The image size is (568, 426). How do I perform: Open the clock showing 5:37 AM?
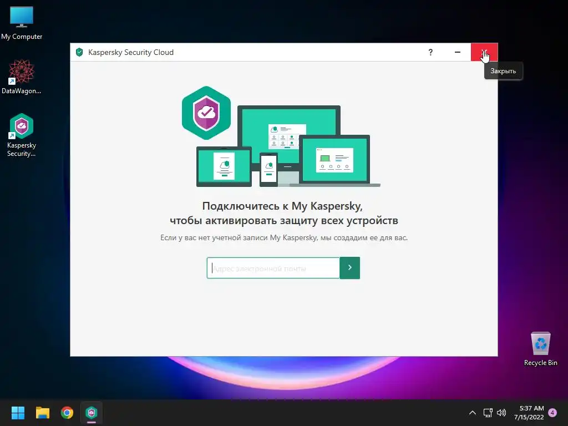pyautogui.click(x=529, y=413)
